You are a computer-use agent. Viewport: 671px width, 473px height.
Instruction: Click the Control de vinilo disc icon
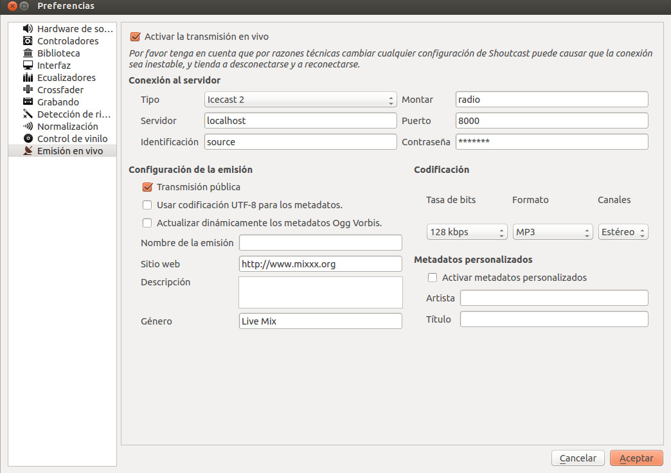[x=28, y=139]
